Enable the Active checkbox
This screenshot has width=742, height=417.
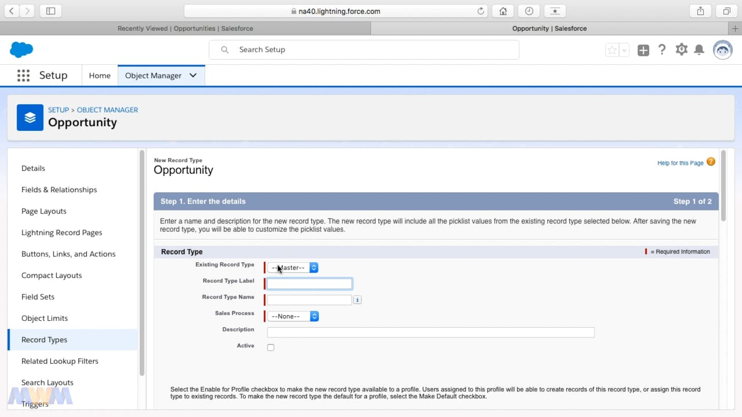271,348
